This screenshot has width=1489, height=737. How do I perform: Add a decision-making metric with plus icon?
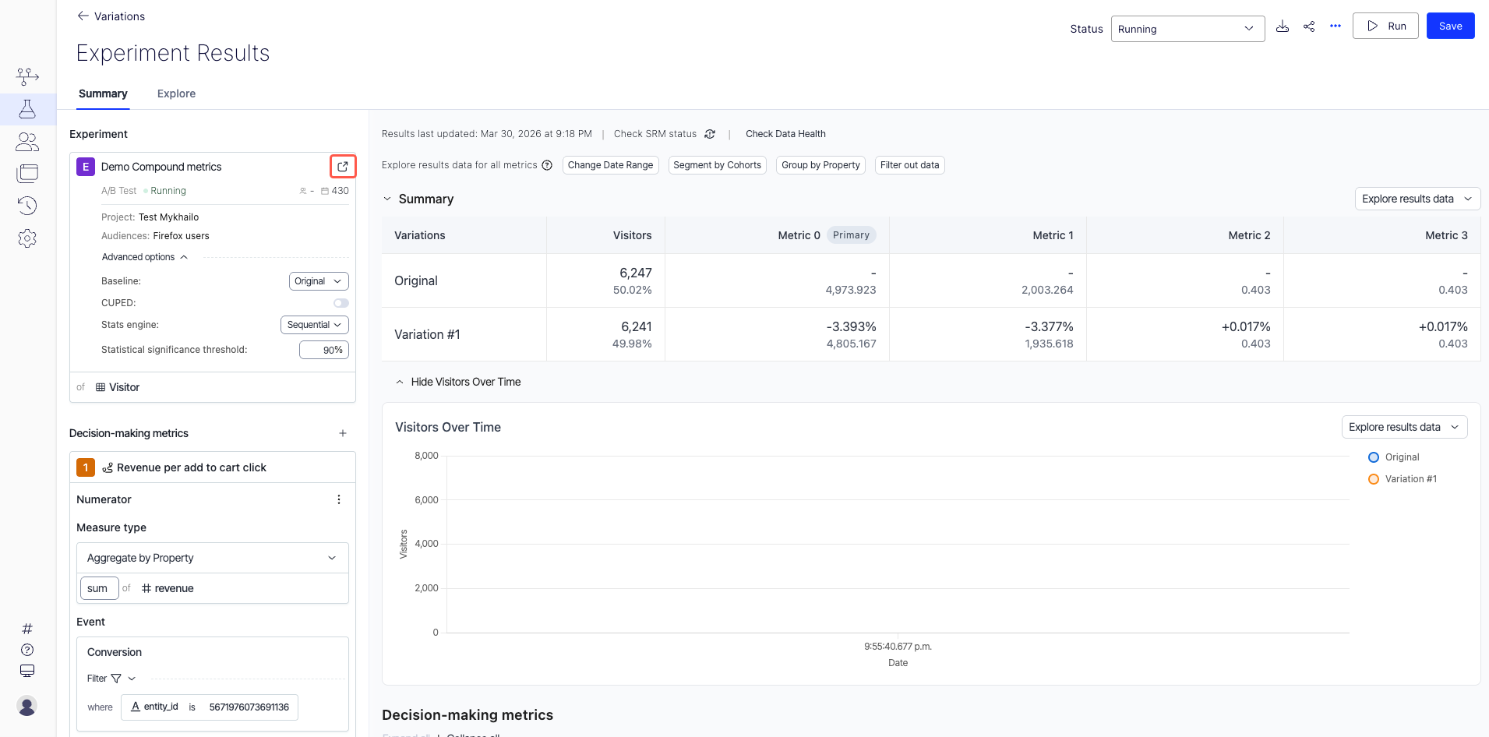pos(343,433)
